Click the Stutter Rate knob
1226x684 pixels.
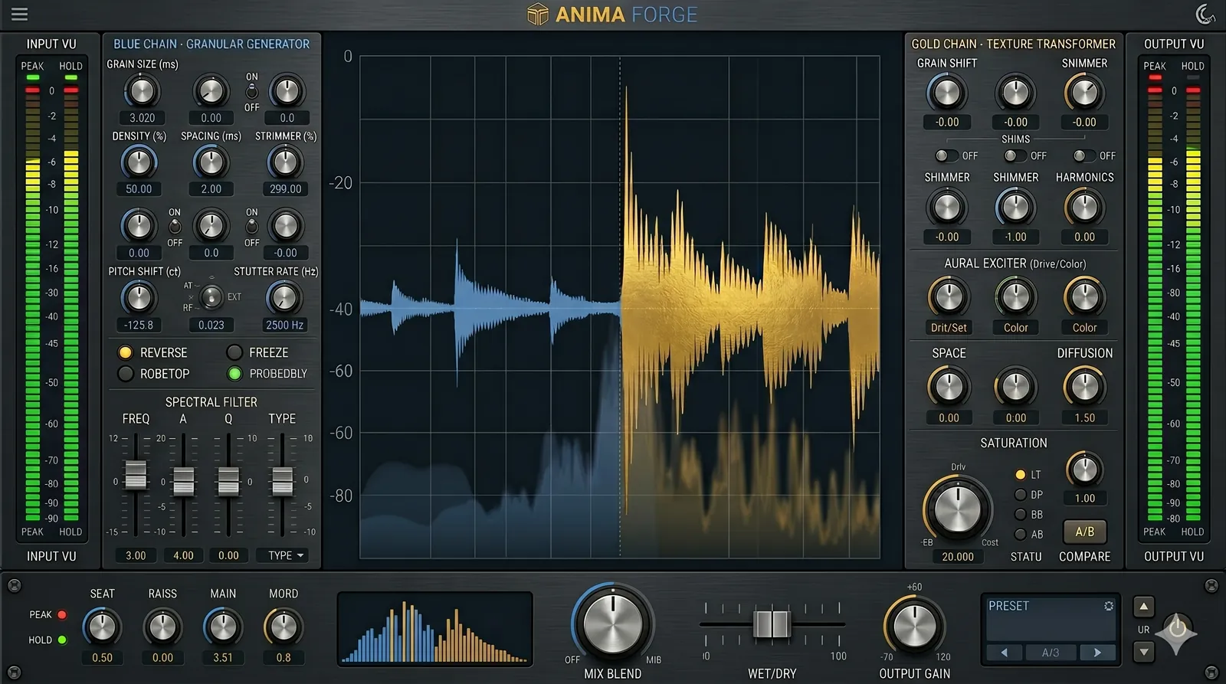284,298
